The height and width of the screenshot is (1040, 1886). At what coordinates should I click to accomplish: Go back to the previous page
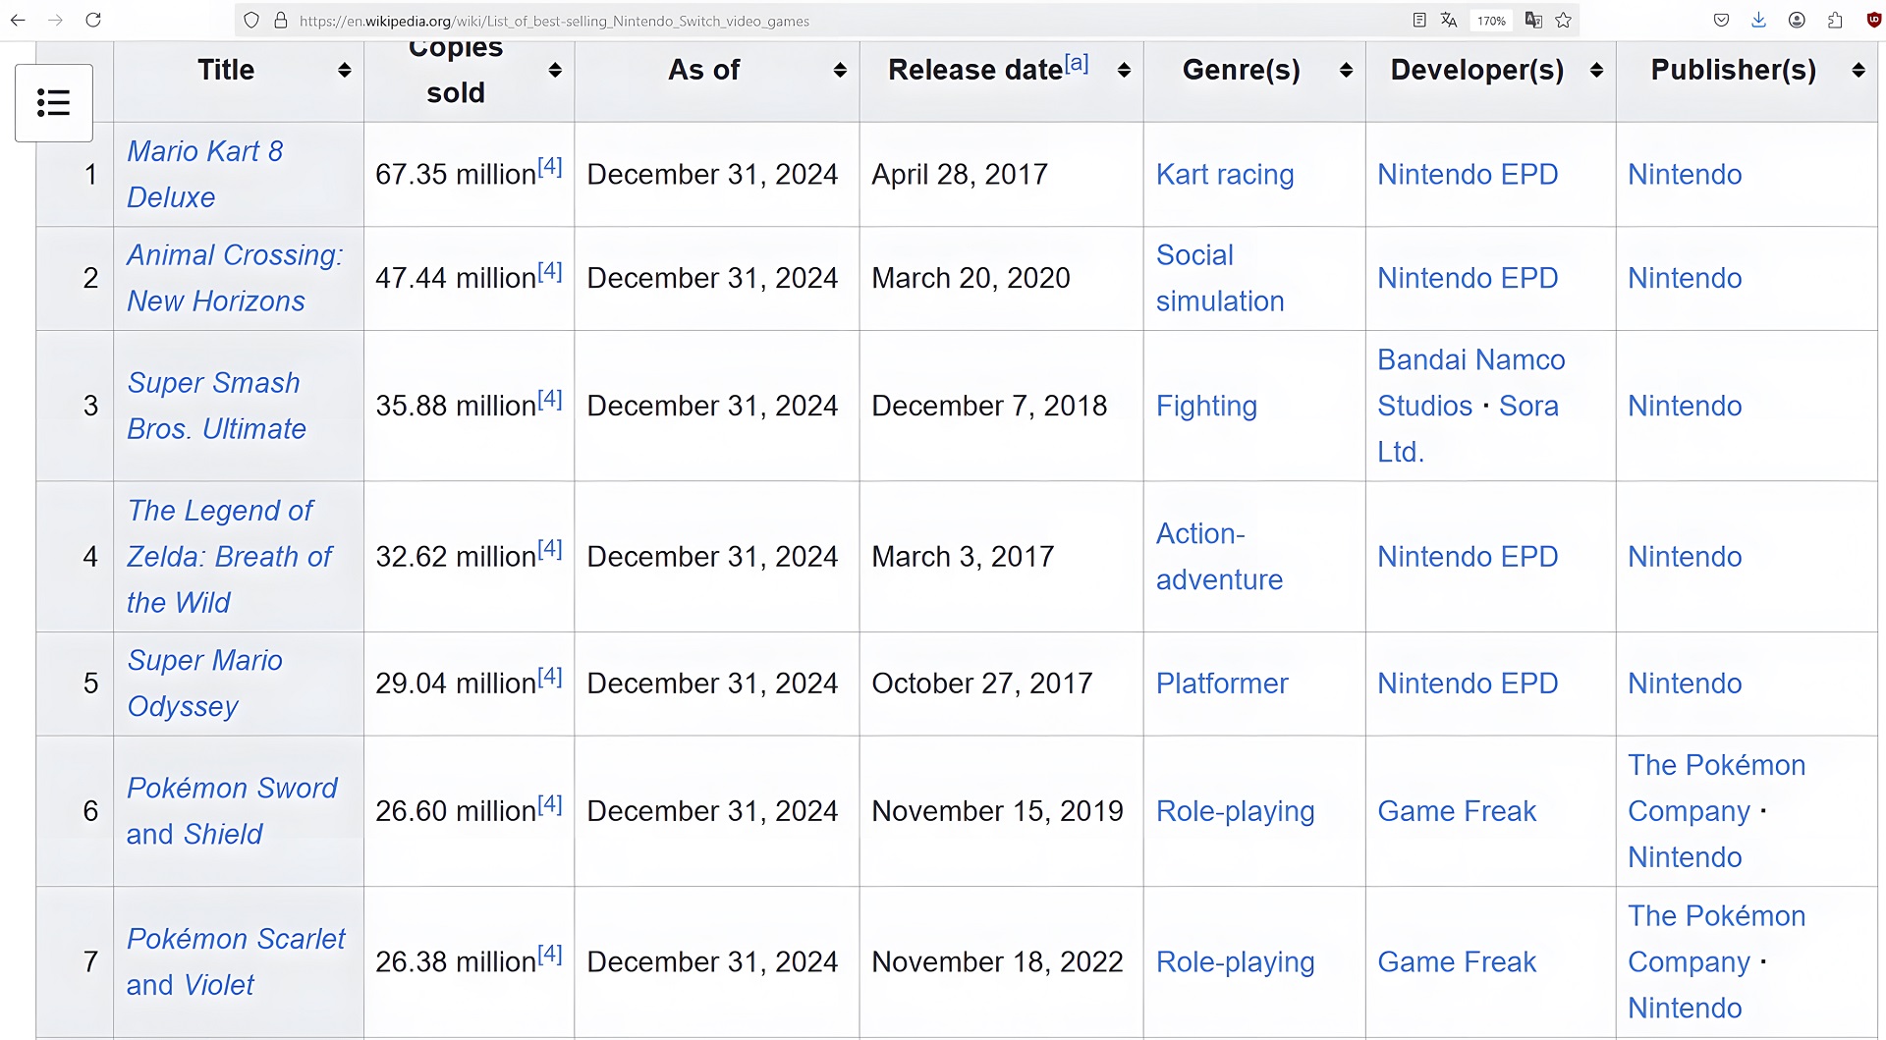coord(18,20)
